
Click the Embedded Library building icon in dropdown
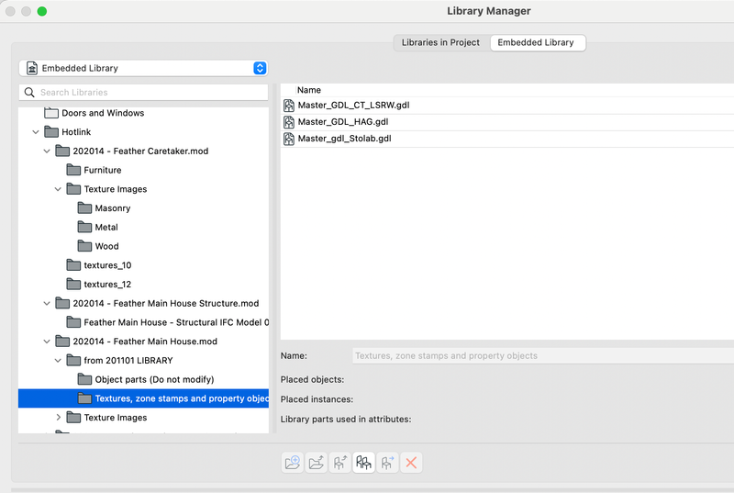pyautogui.click(x=32, y=68)
